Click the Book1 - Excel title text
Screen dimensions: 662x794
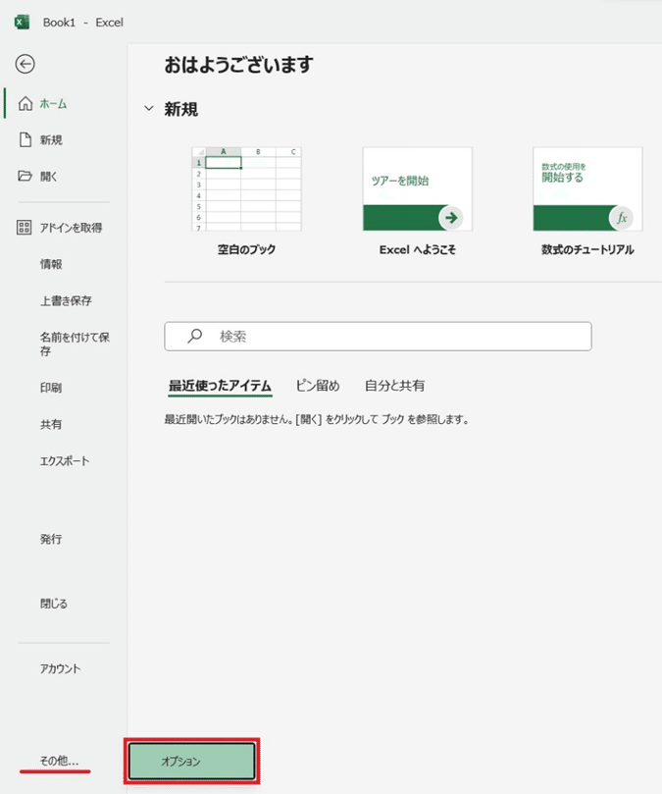83,23
